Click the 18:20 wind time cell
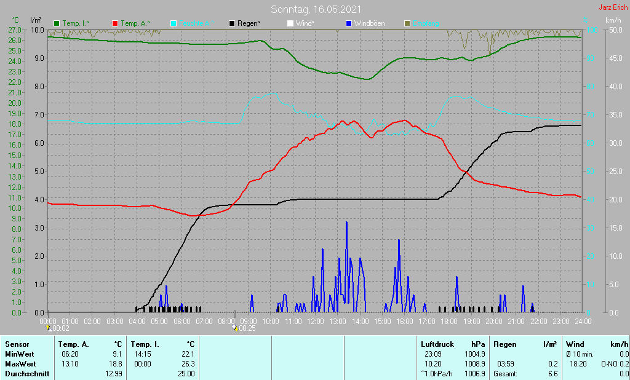The width and height of the screenshot is (630, 380). pos(578,364)
